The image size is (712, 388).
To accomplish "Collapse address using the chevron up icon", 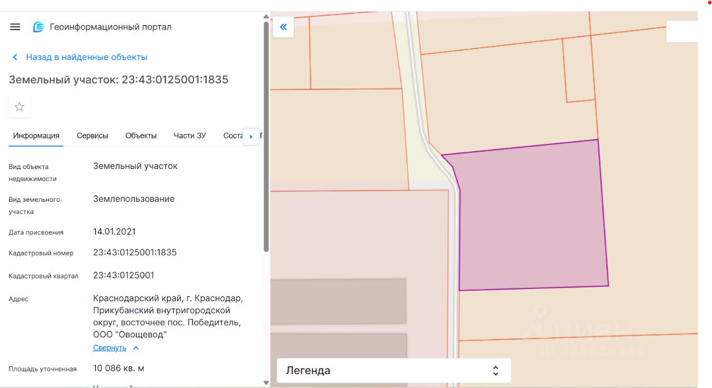I will pos(136,348).
